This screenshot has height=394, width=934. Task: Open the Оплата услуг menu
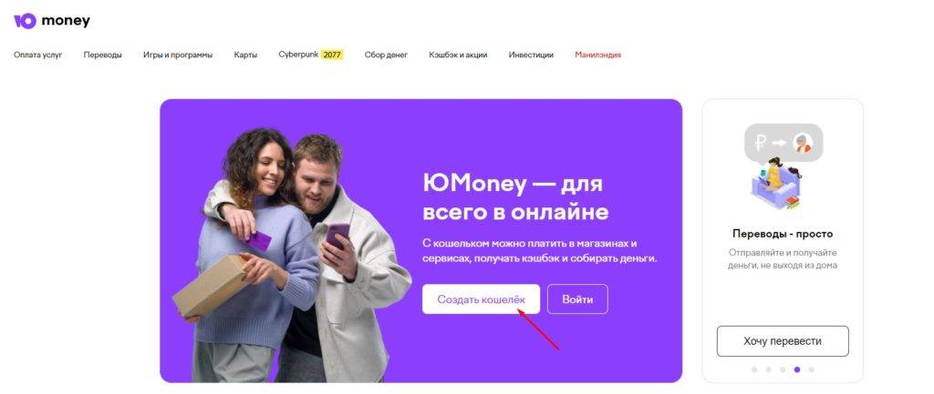(38, 55)
